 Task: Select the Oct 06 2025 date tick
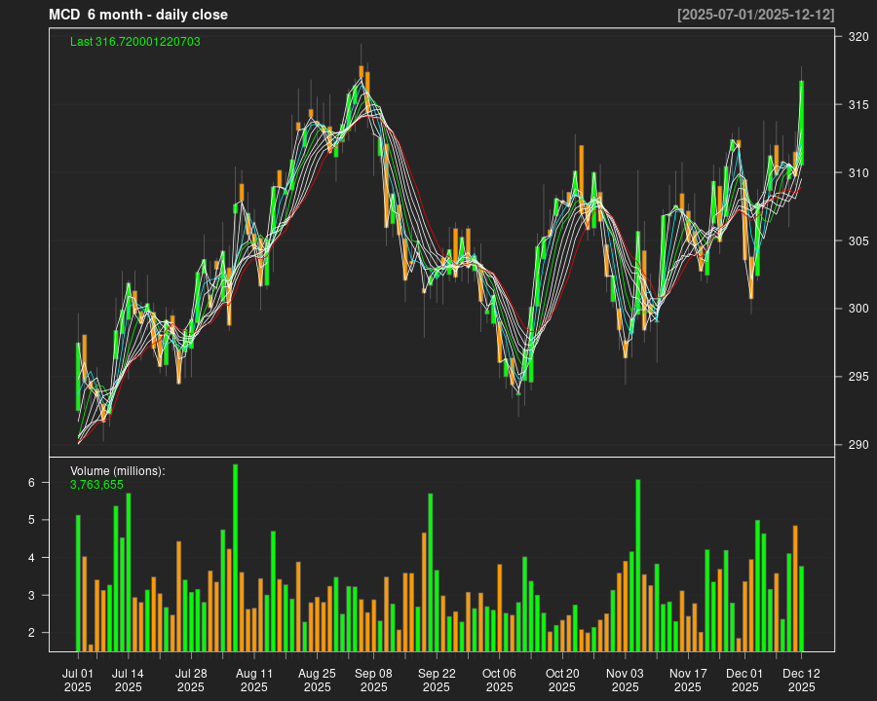pyautogui.click(x=499, y=680)
